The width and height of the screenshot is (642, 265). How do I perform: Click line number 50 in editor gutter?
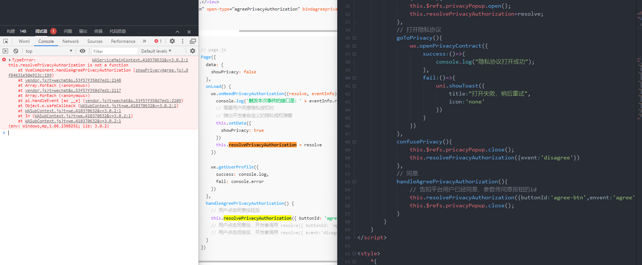tap(348, 158)
